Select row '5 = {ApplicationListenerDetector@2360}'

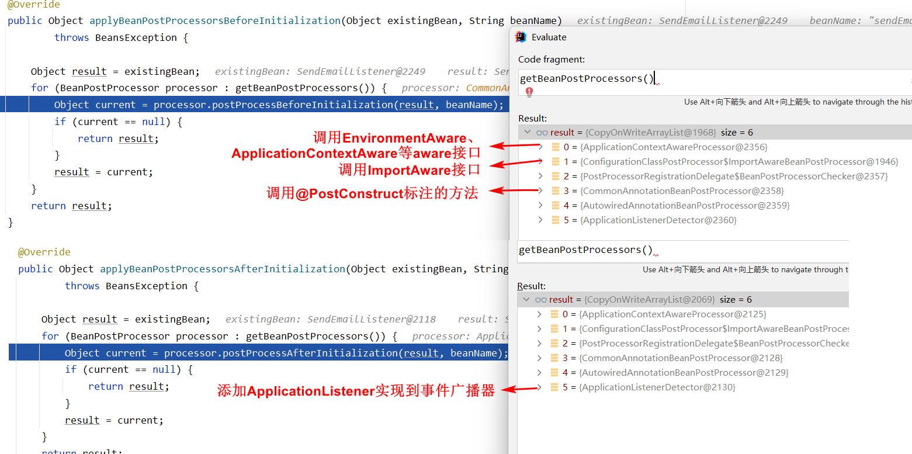click(x=715, y=220)
